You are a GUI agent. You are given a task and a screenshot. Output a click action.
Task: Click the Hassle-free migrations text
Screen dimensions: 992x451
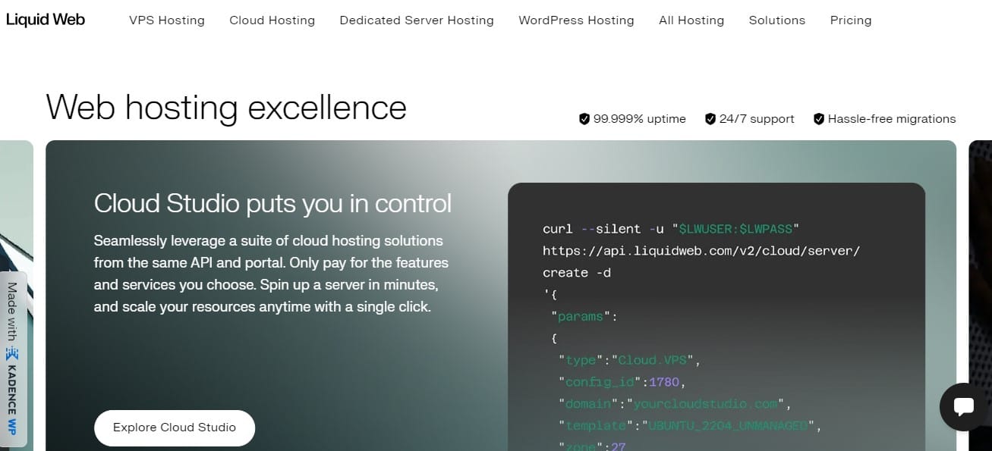(892, 119)
